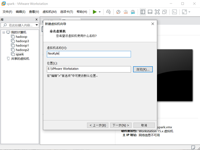Select the hadoop1 virtual machine
This screenshot has height=150, width=200.
coord(22,45)
